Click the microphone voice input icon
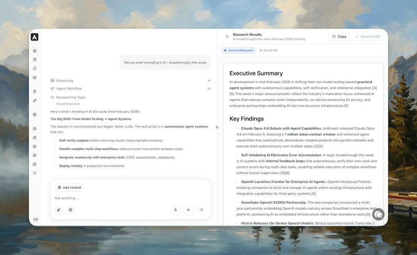This screenshot has width=417, height=255. click(x=176, y=210)
